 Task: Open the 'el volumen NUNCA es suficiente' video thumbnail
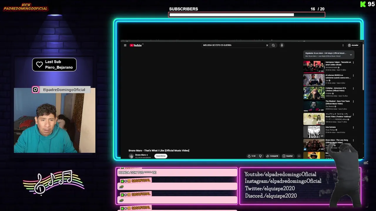pyautogui.click(x=314, y=79)
